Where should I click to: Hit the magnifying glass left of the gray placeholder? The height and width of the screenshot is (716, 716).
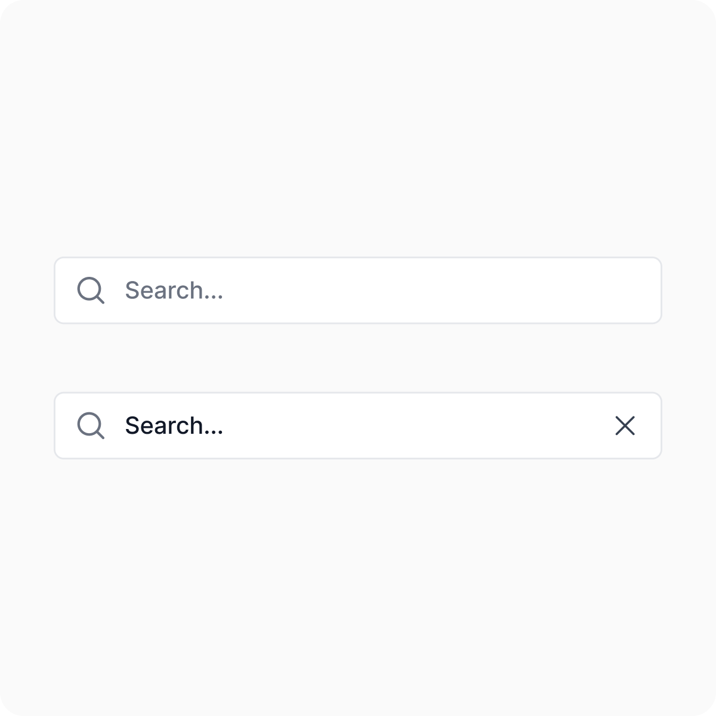tap(91, 291)
